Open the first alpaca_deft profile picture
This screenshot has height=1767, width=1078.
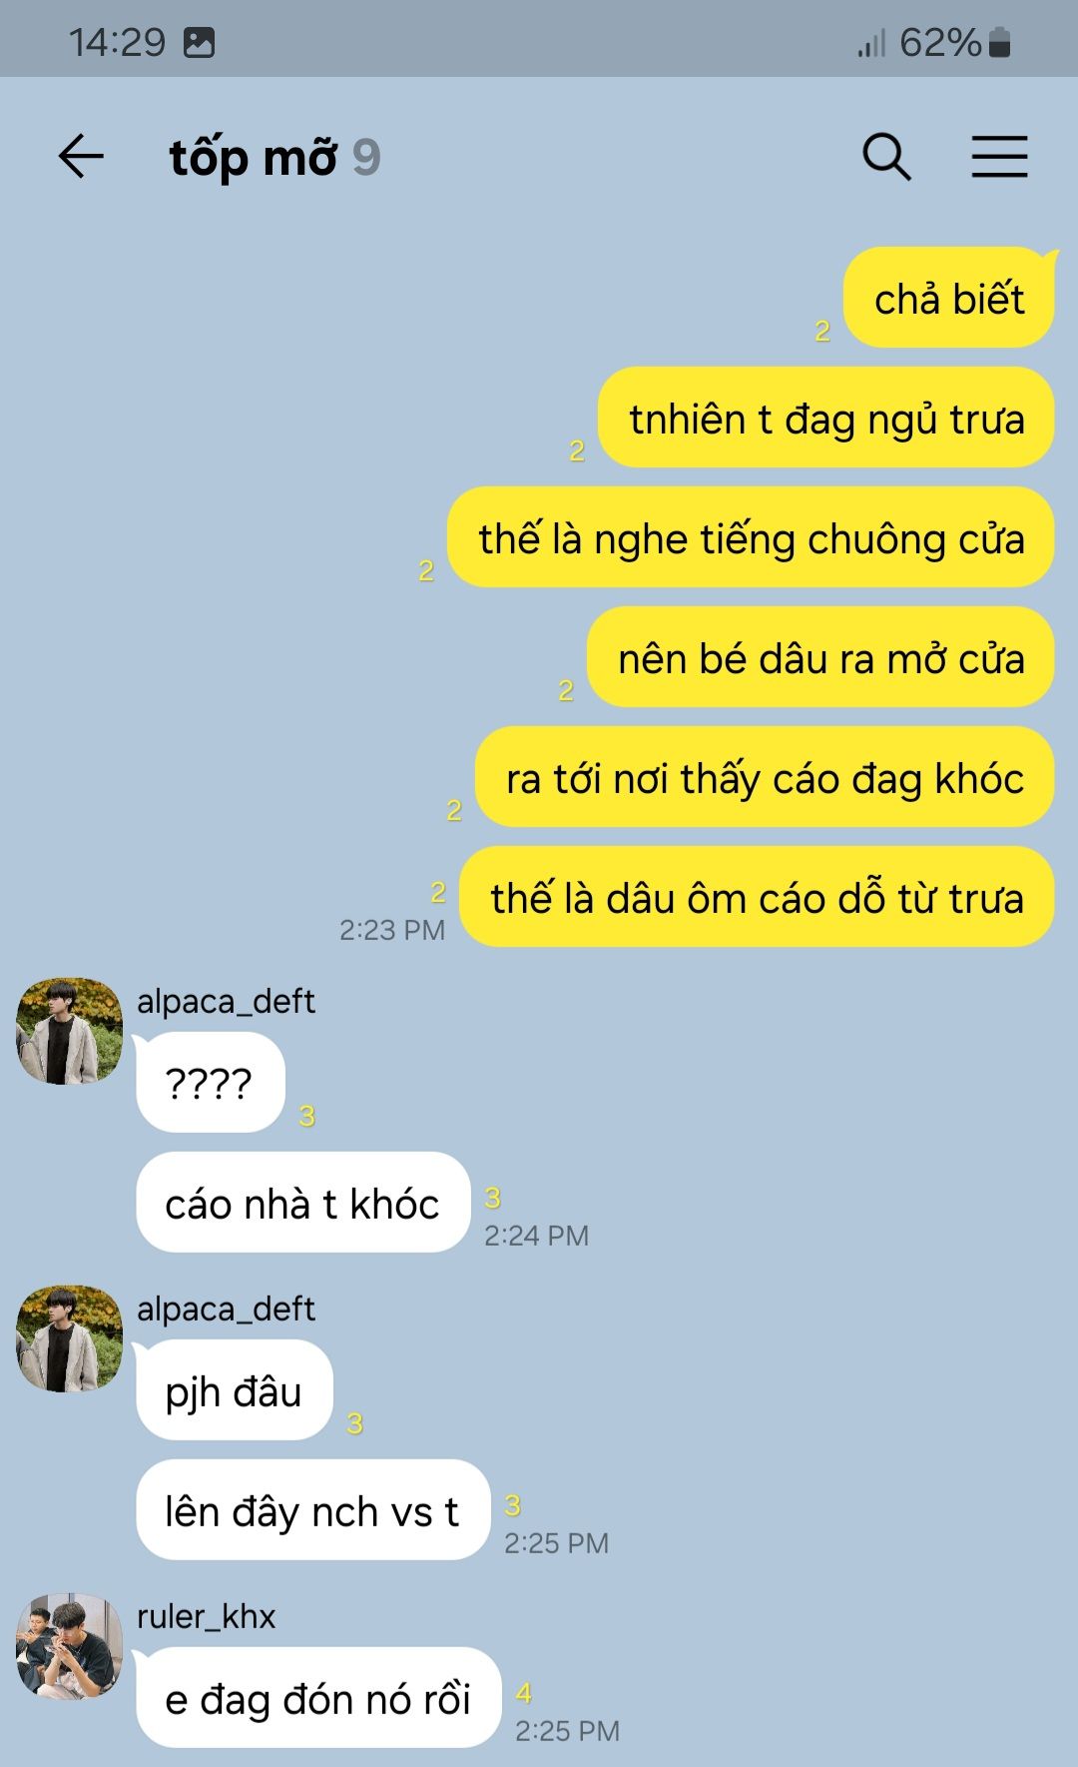tap(70, 1031)
